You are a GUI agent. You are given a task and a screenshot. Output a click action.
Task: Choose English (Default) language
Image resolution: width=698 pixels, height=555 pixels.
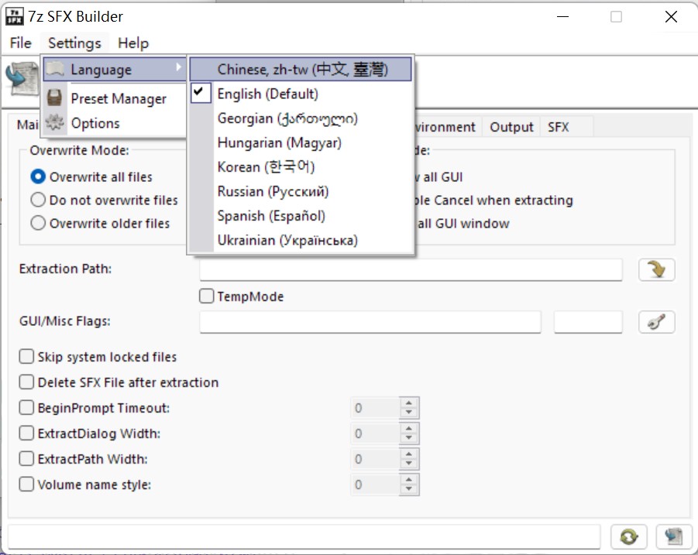point(301,94)
